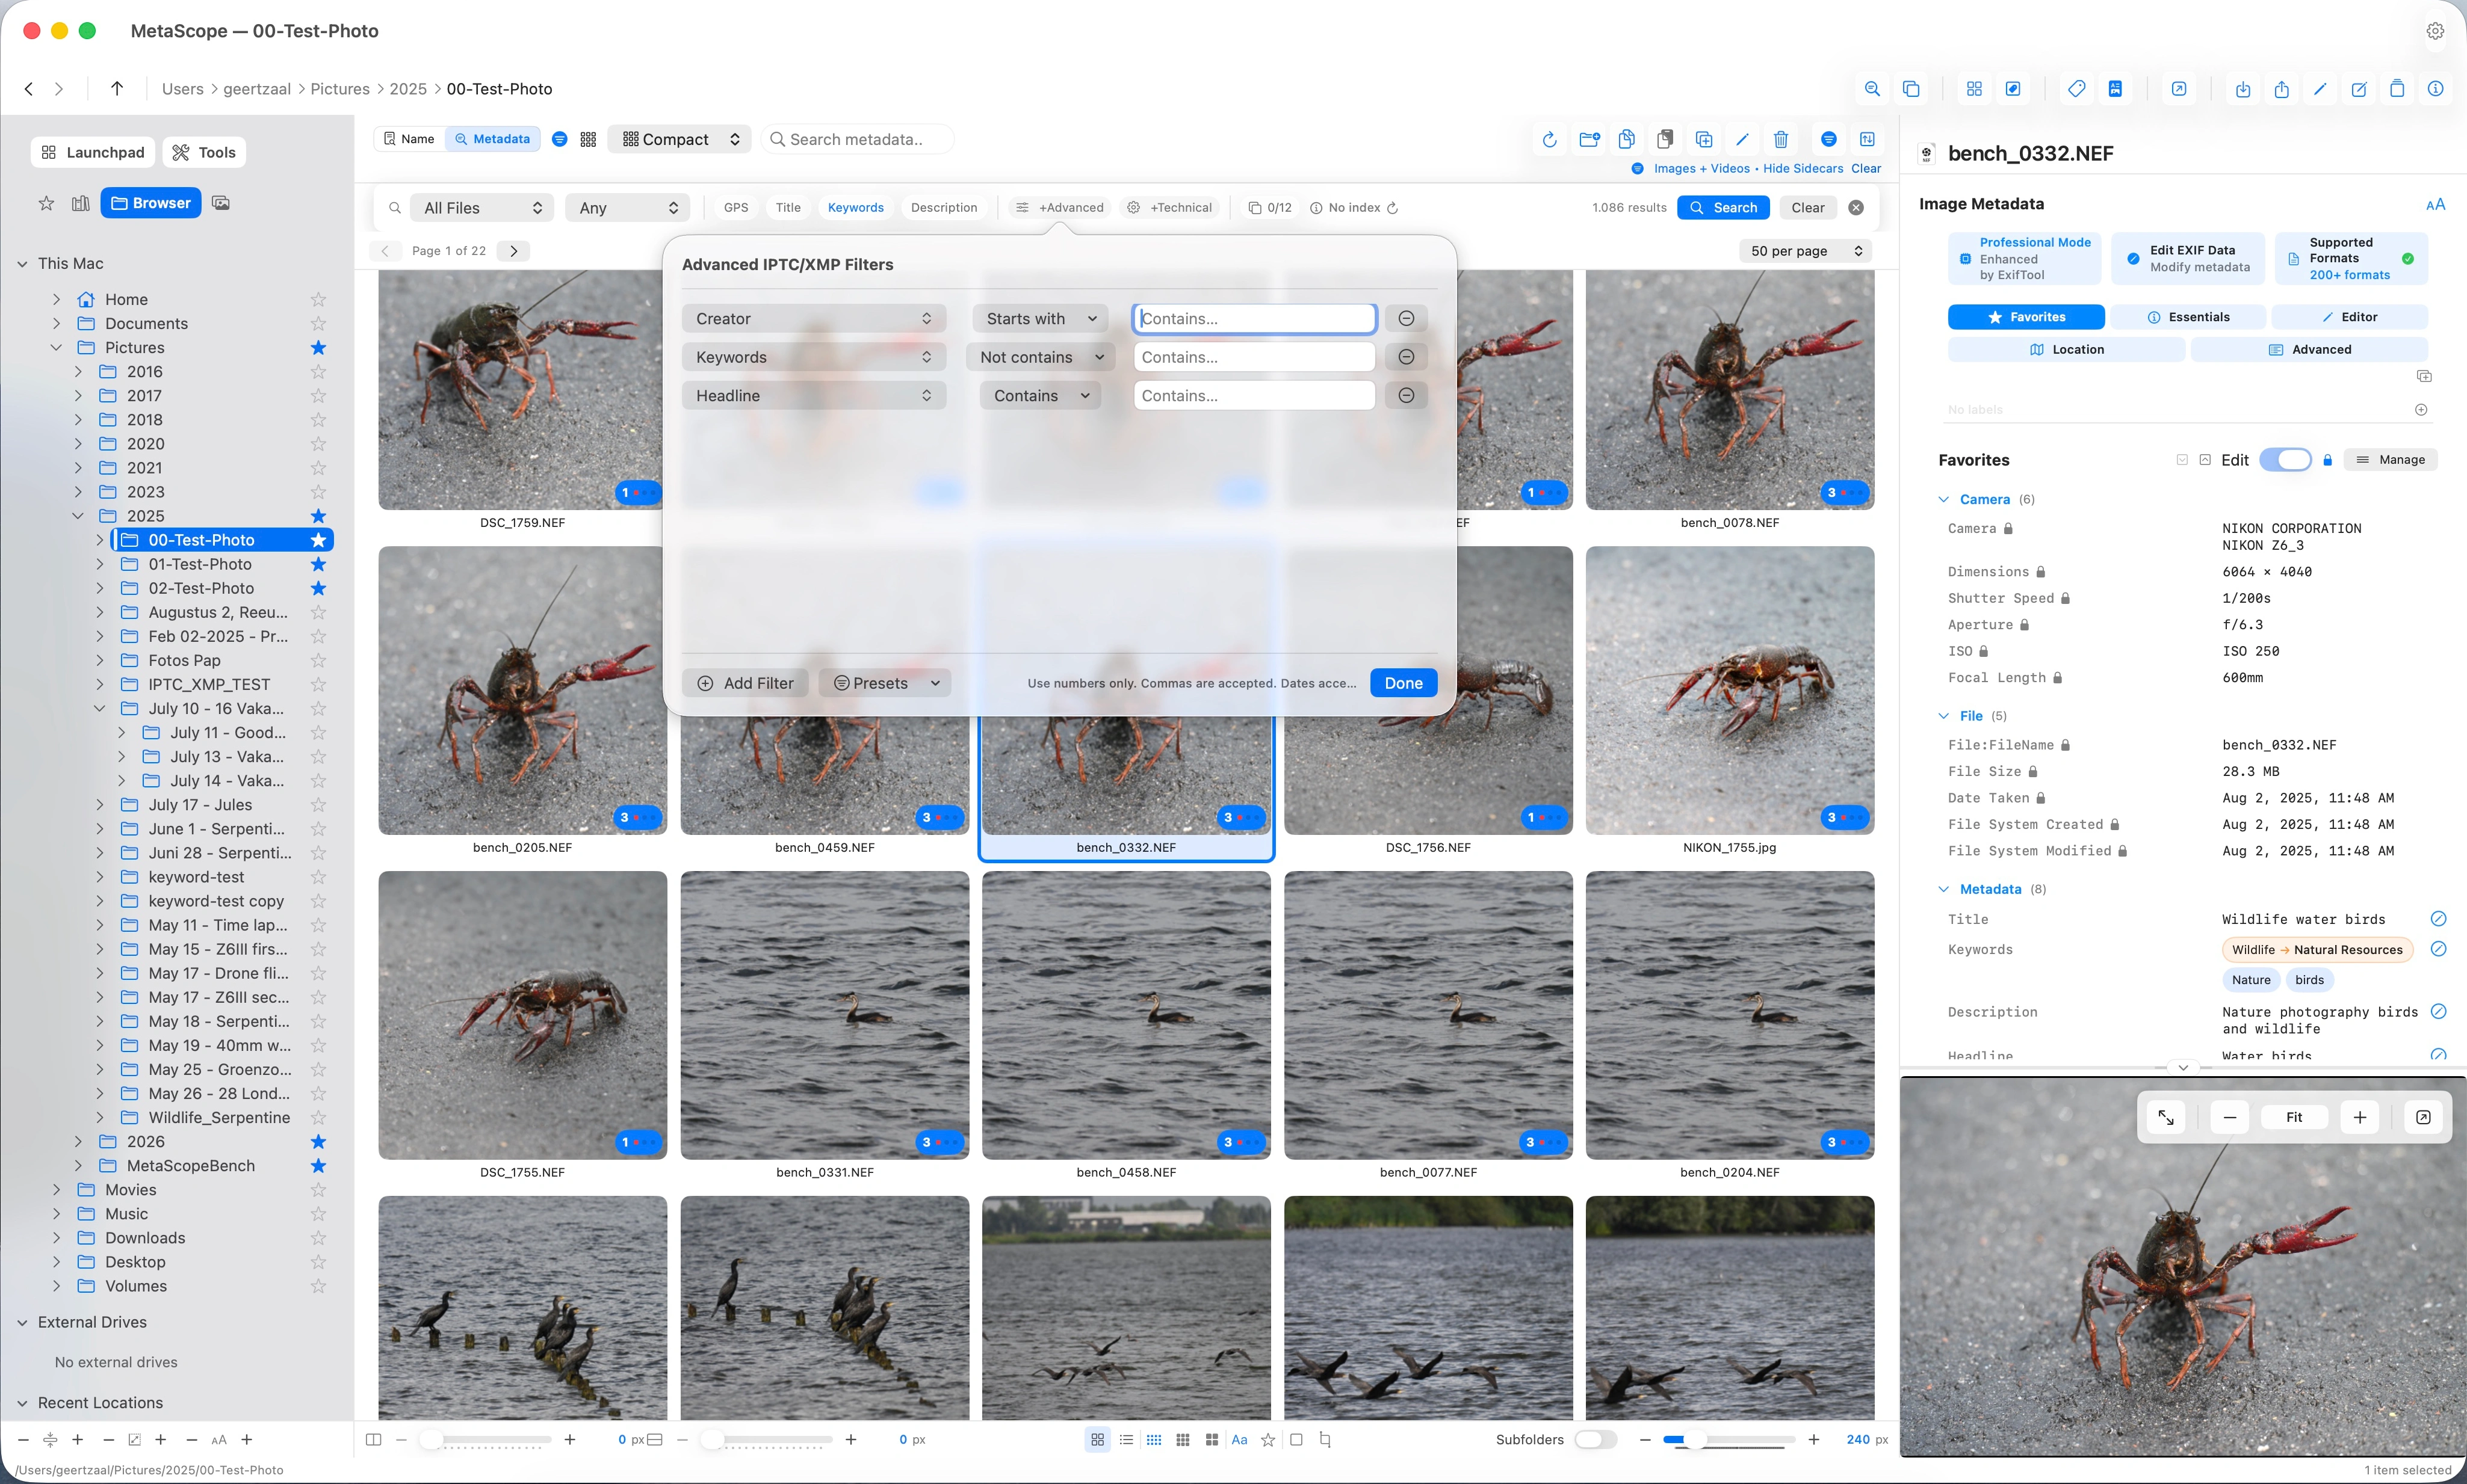Click the Hide Sidecars link
The width and height of the screenshot is (2467, 1484).
pos(1803,168)
